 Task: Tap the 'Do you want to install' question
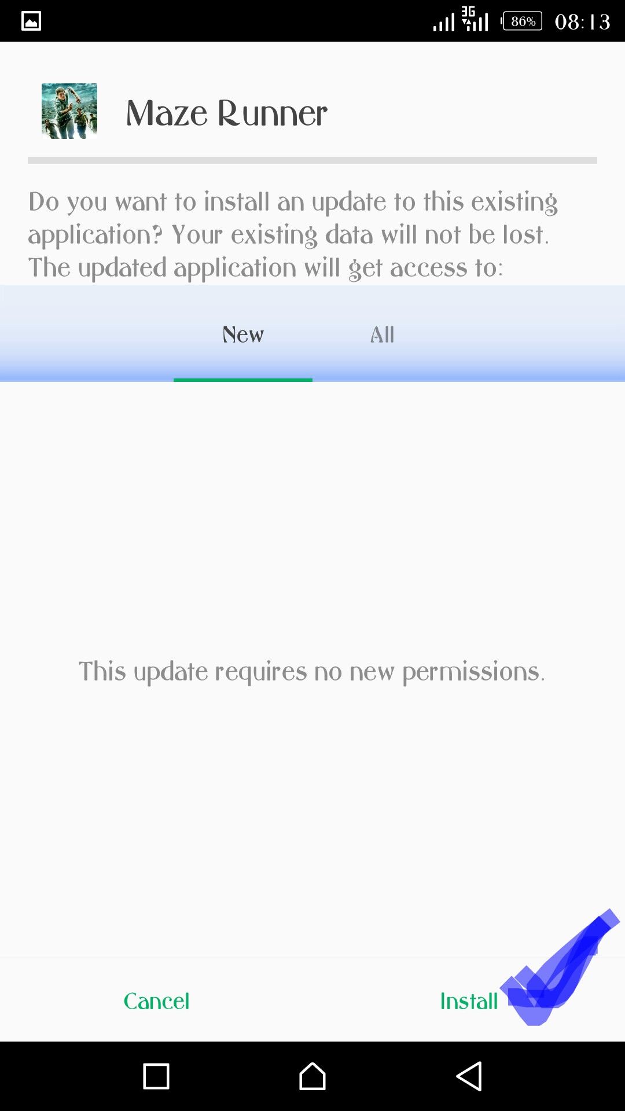[293, 218]
